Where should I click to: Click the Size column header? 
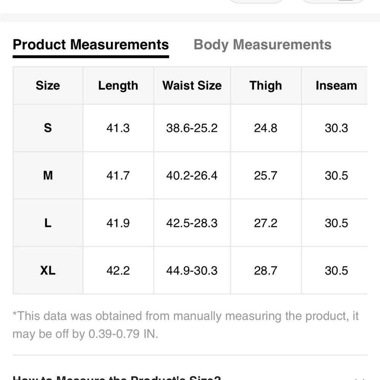pyautogui.click(x=48, y=85)
